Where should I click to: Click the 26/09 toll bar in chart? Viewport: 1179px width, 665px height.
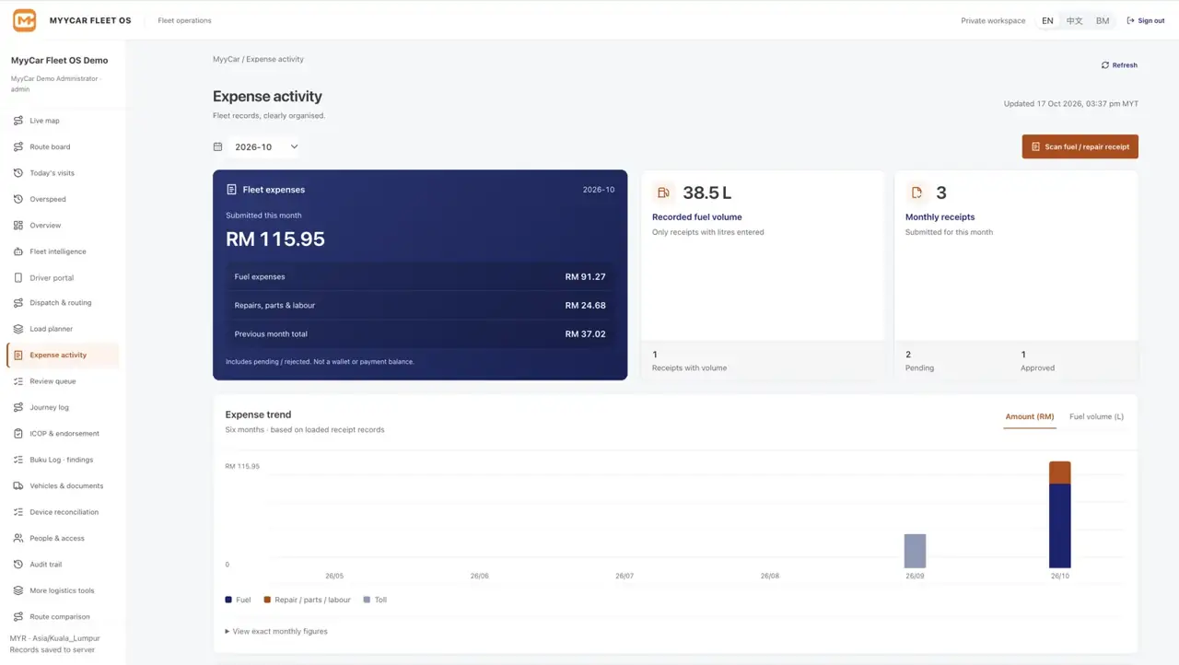915,551
